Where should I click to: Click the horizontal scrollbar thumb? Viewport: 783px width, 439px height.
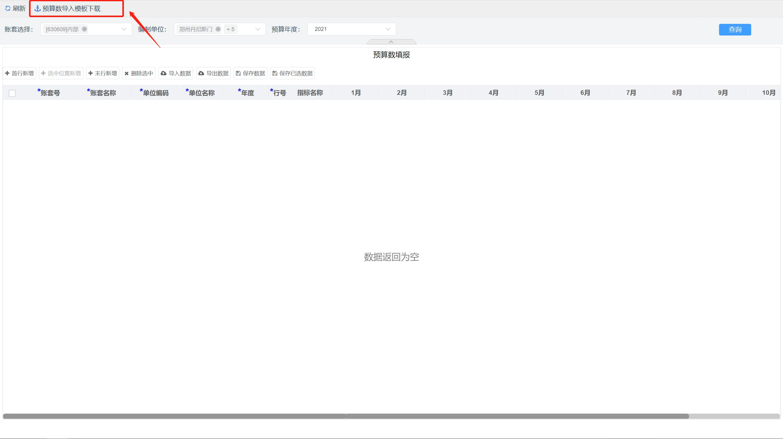346,416
